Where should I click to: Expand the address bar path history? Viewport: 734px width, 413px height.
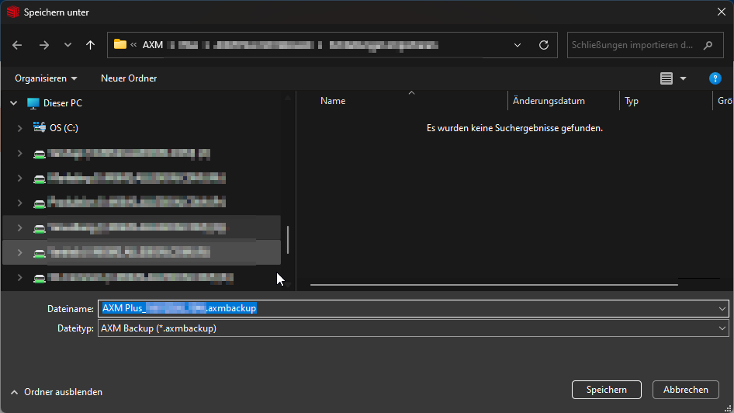(x=518, y=45)
